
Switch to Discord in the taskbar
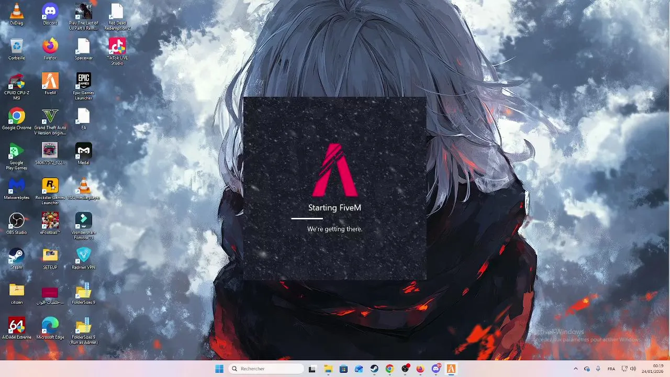click(x=436, y=369)
